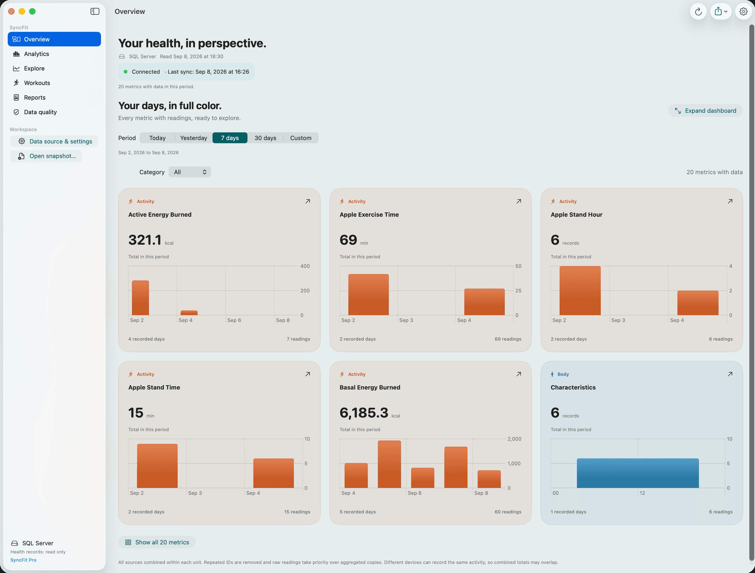Viewport: 755px width, 573px height.
Task: Click the '69 readings' text
Action: click(508, 339)
